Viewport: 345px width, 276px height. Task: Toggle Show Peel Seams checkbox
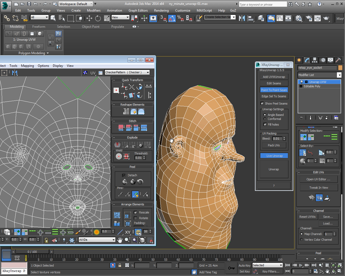click(x=262, y=103)
